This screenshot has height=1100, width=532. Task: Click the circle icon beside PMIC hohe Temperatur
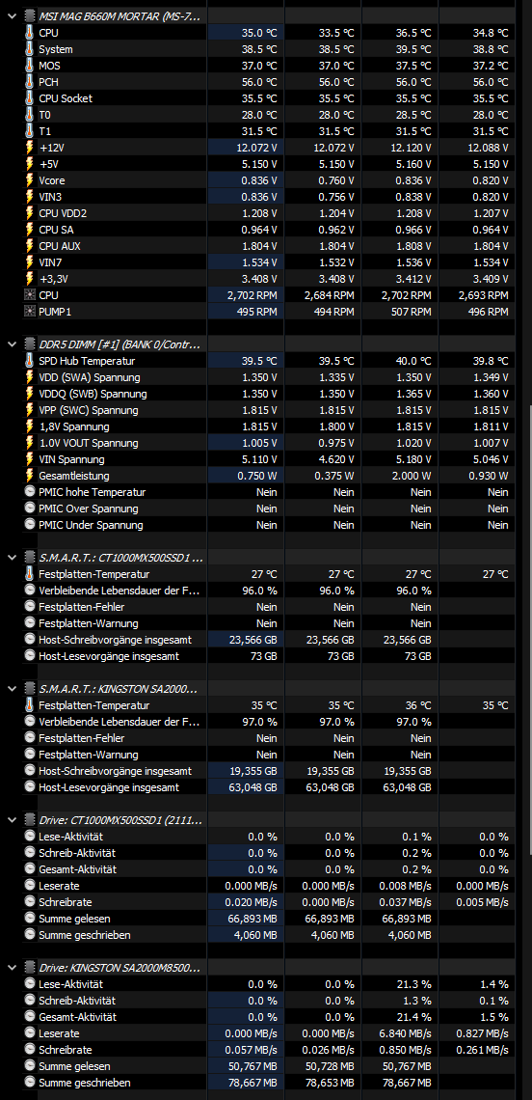click(x=30, y=492)
